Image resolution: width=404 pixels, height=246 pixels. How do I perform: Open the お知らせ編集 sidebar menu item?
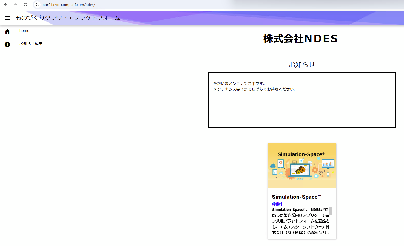coord(31,44)
